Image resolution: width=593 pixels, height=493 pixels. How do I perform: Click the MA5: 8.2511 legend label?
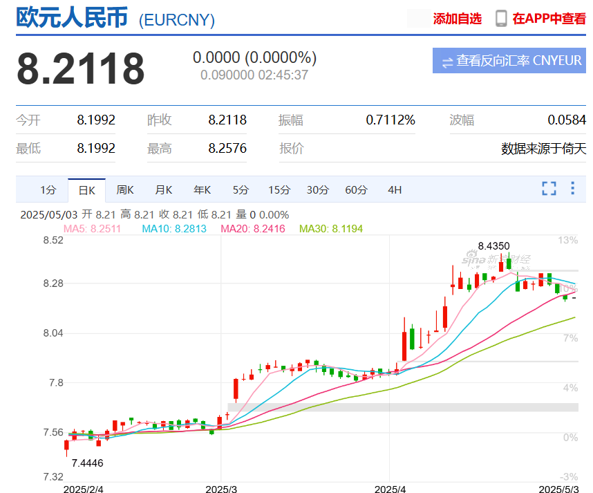[92, 229]
